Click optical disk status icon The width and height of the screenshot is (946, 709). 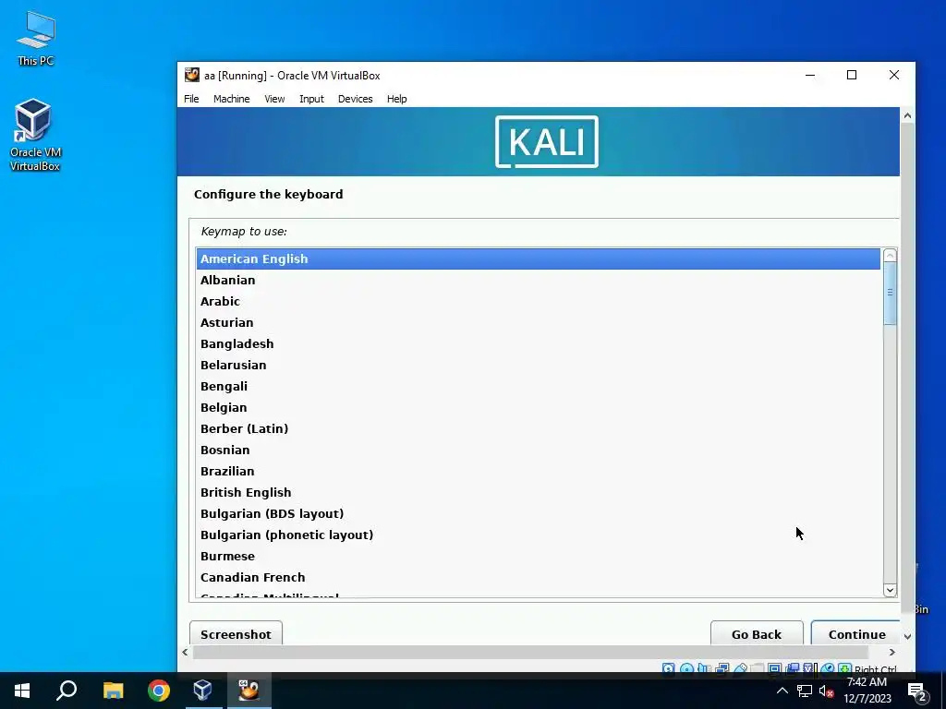[686, 668]
